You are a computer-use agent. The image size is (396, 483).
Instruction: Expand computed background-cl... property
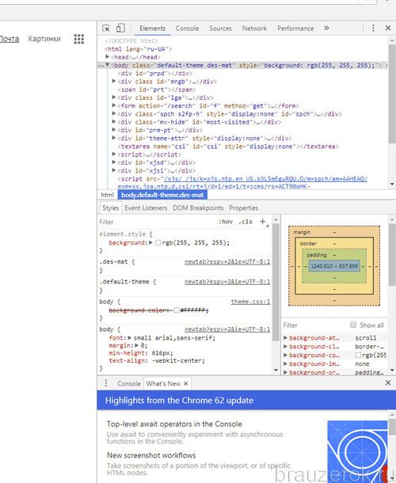[x=285, y=347]
